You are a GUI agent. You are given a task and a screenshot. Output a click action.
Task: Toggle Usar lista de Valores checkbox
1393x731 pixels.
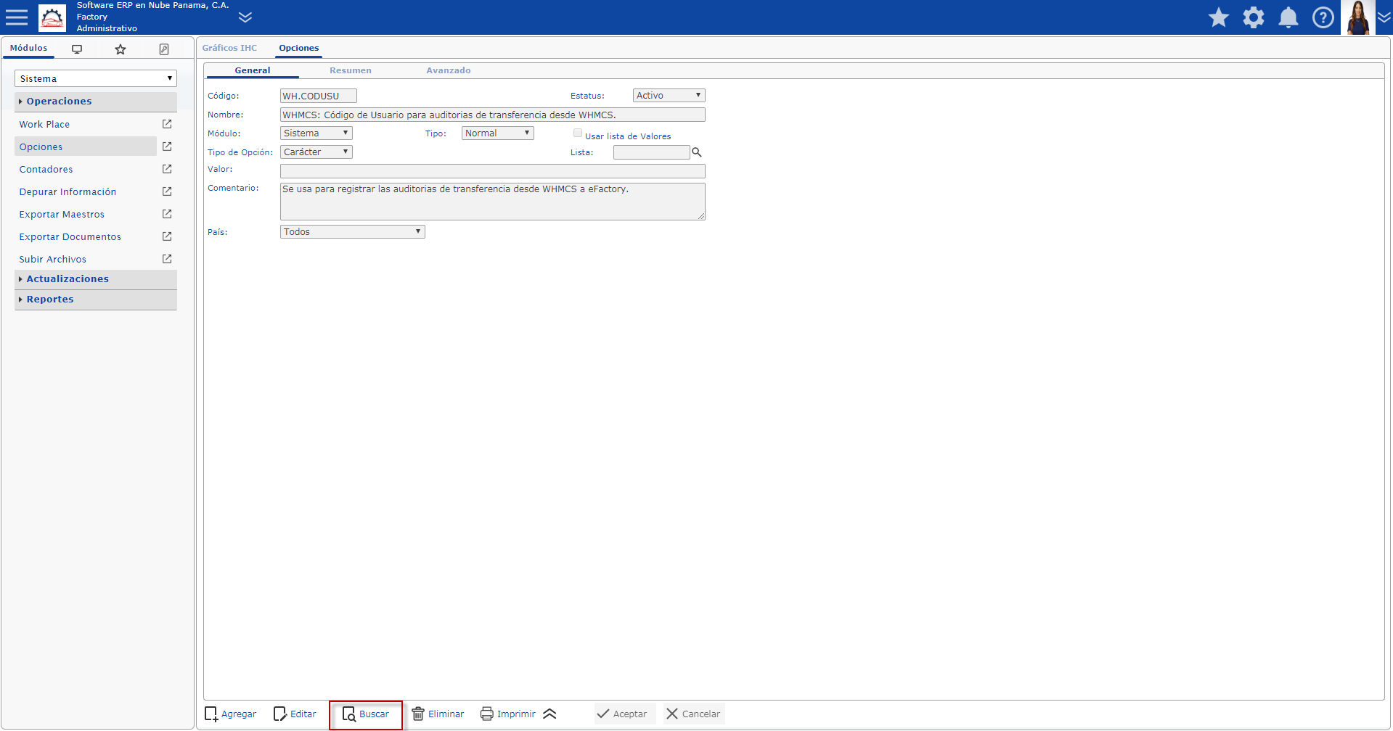point(578,133)
